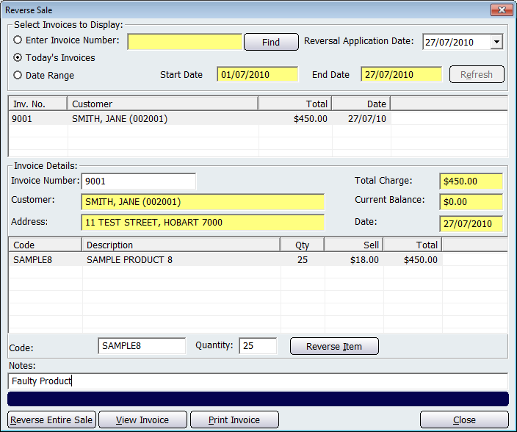Click the Refresh button
The image size is (517, 432).
point(477,74)
